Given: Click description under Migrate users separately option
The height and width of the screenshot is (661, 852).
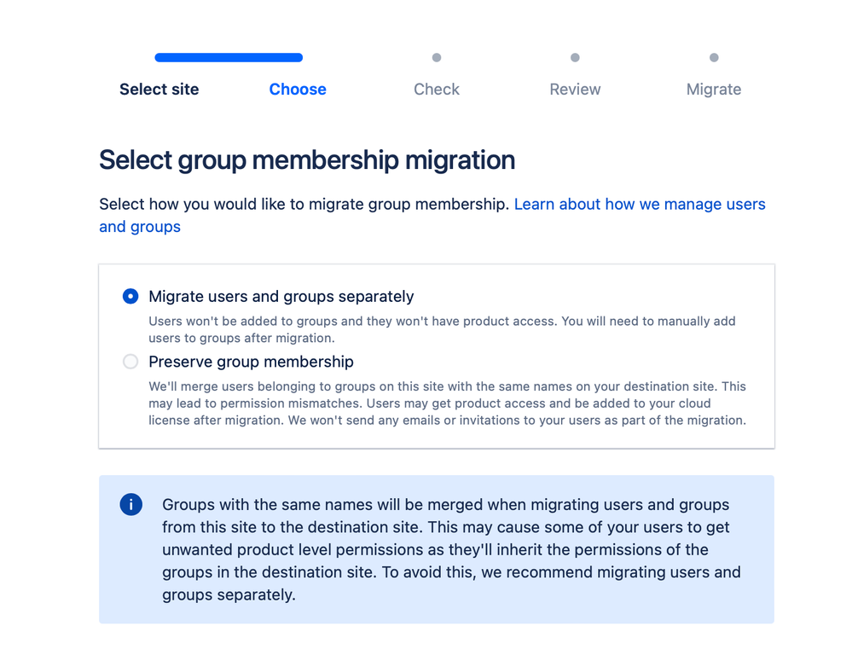Looking at the screenshot, I should (442, 329).
